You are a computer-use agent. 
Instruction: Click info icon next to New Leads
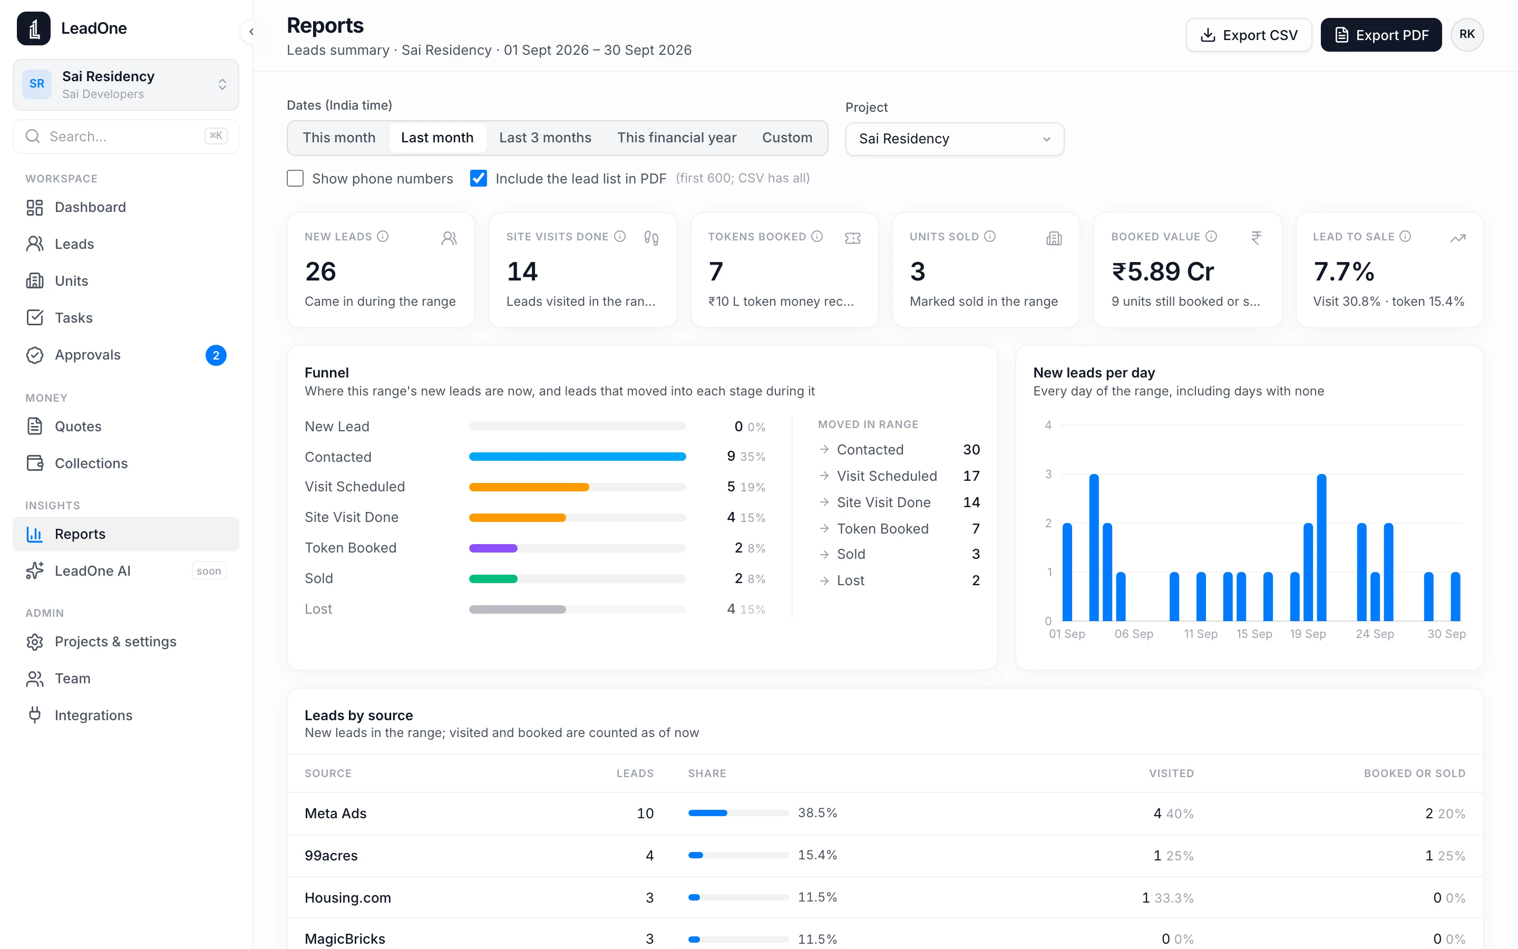pyautogui.click(x=383, y=237)
